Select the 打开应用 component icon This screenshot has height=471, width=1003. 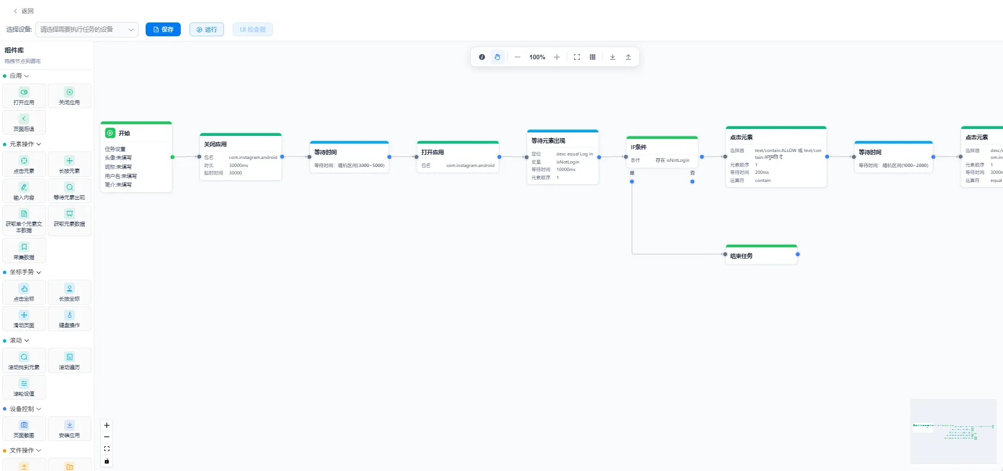[24, 92]
